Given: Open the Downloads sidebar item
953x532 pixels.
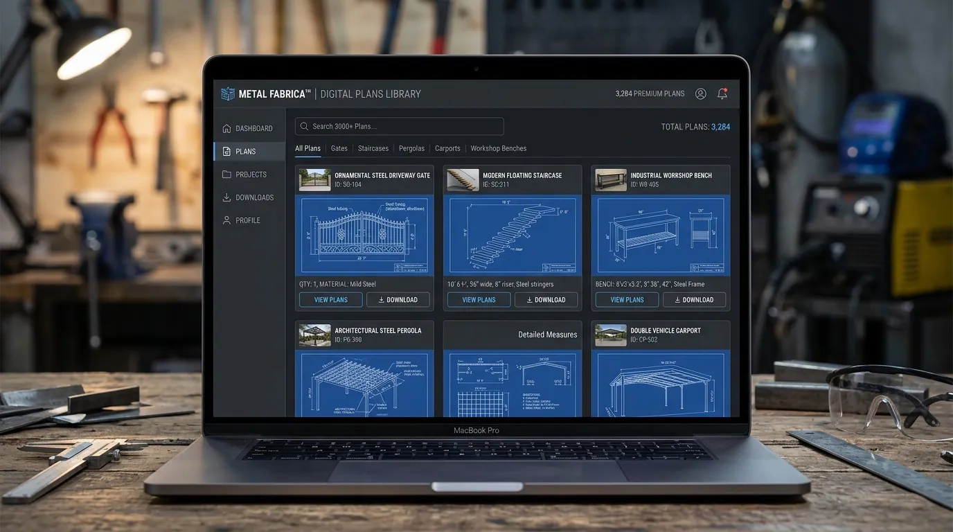Looking at the screenshot, I should click(249, 197).
